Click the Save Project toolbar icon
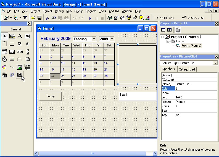This screenshot has height=157, width=219. [39, 18]
